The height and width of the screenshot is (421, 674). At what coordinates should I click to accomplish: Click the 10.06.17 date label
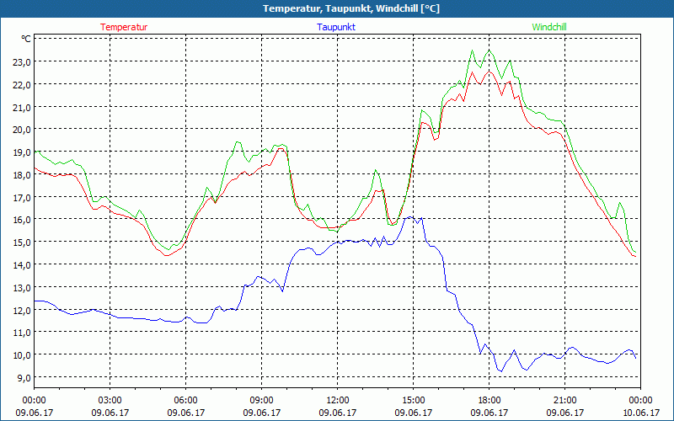tap(640, 413)
